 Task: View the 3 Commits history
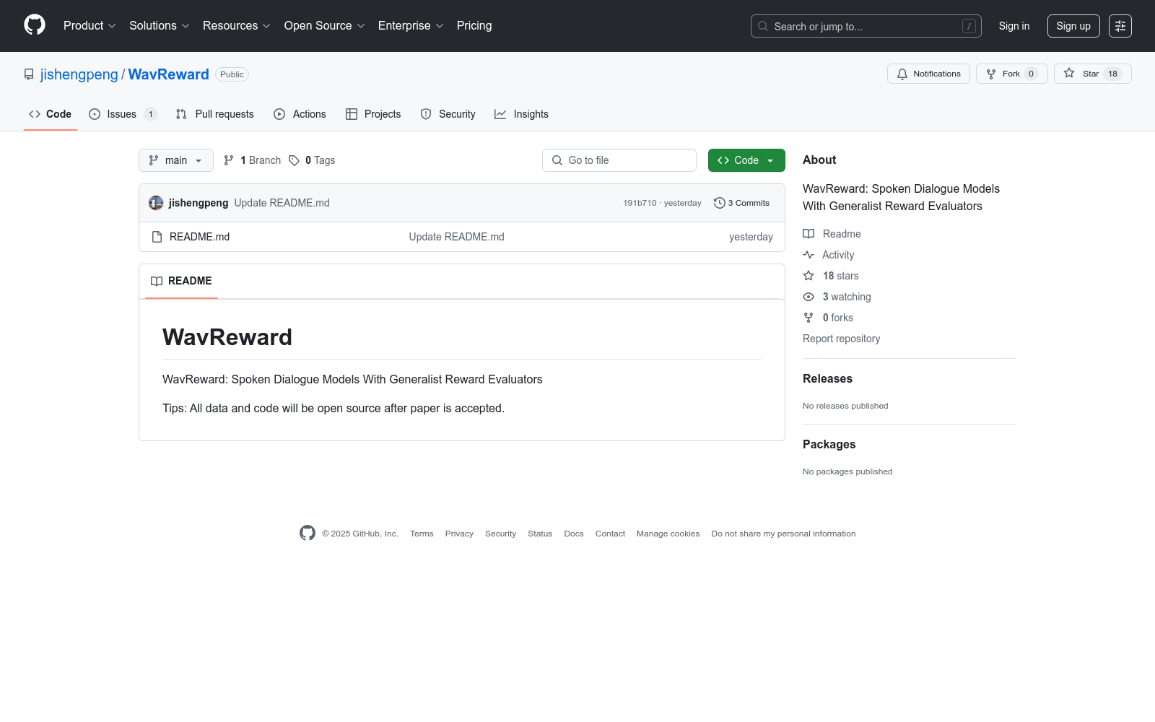(x=741, y=203)
